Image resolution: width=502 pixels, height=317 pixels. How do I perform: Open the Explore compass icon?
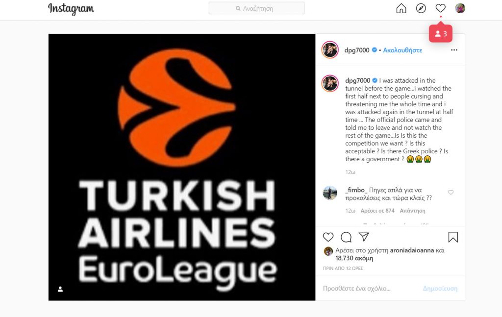421,8
